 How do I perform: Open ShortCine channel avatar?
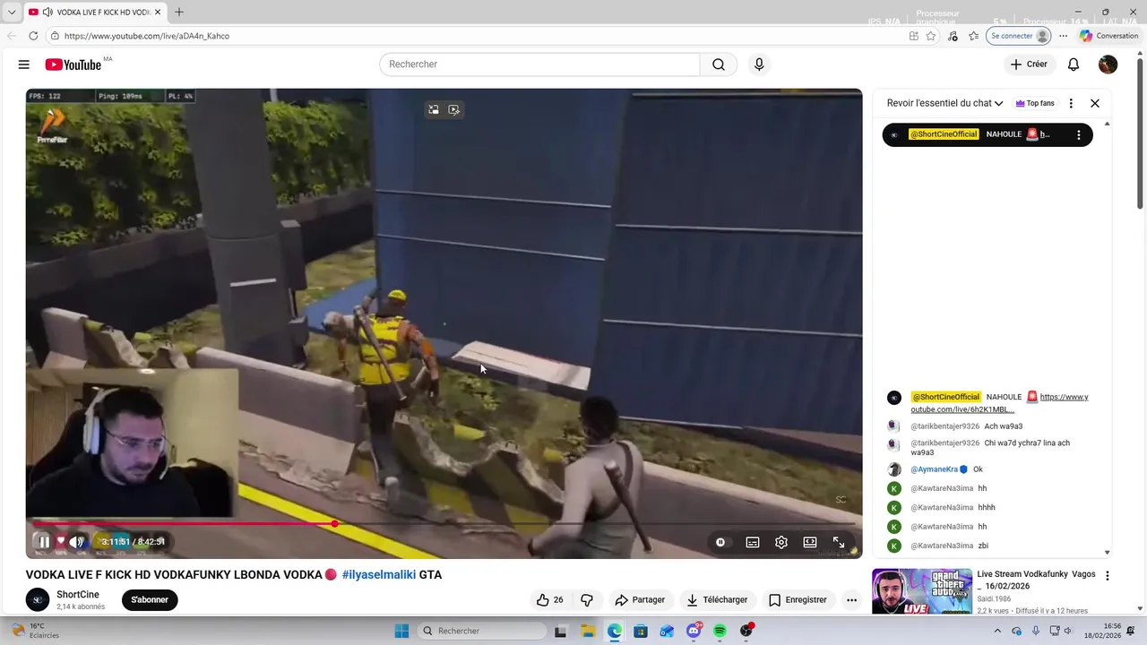[x=38, y=599]
